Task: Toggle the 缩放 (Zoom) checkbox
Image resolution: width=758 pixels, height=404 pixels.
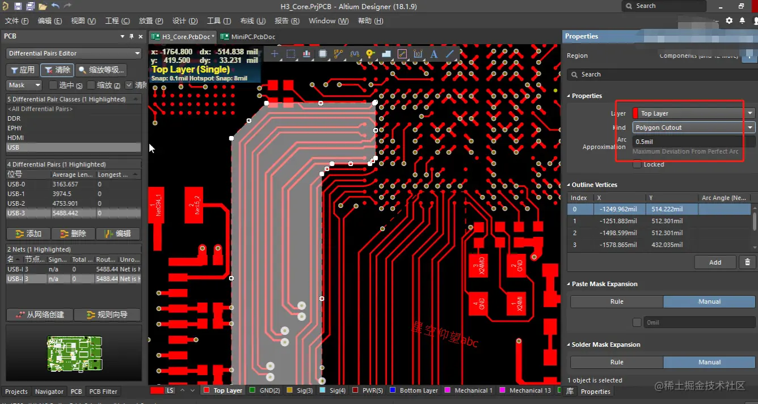Action: click(91, 85)
